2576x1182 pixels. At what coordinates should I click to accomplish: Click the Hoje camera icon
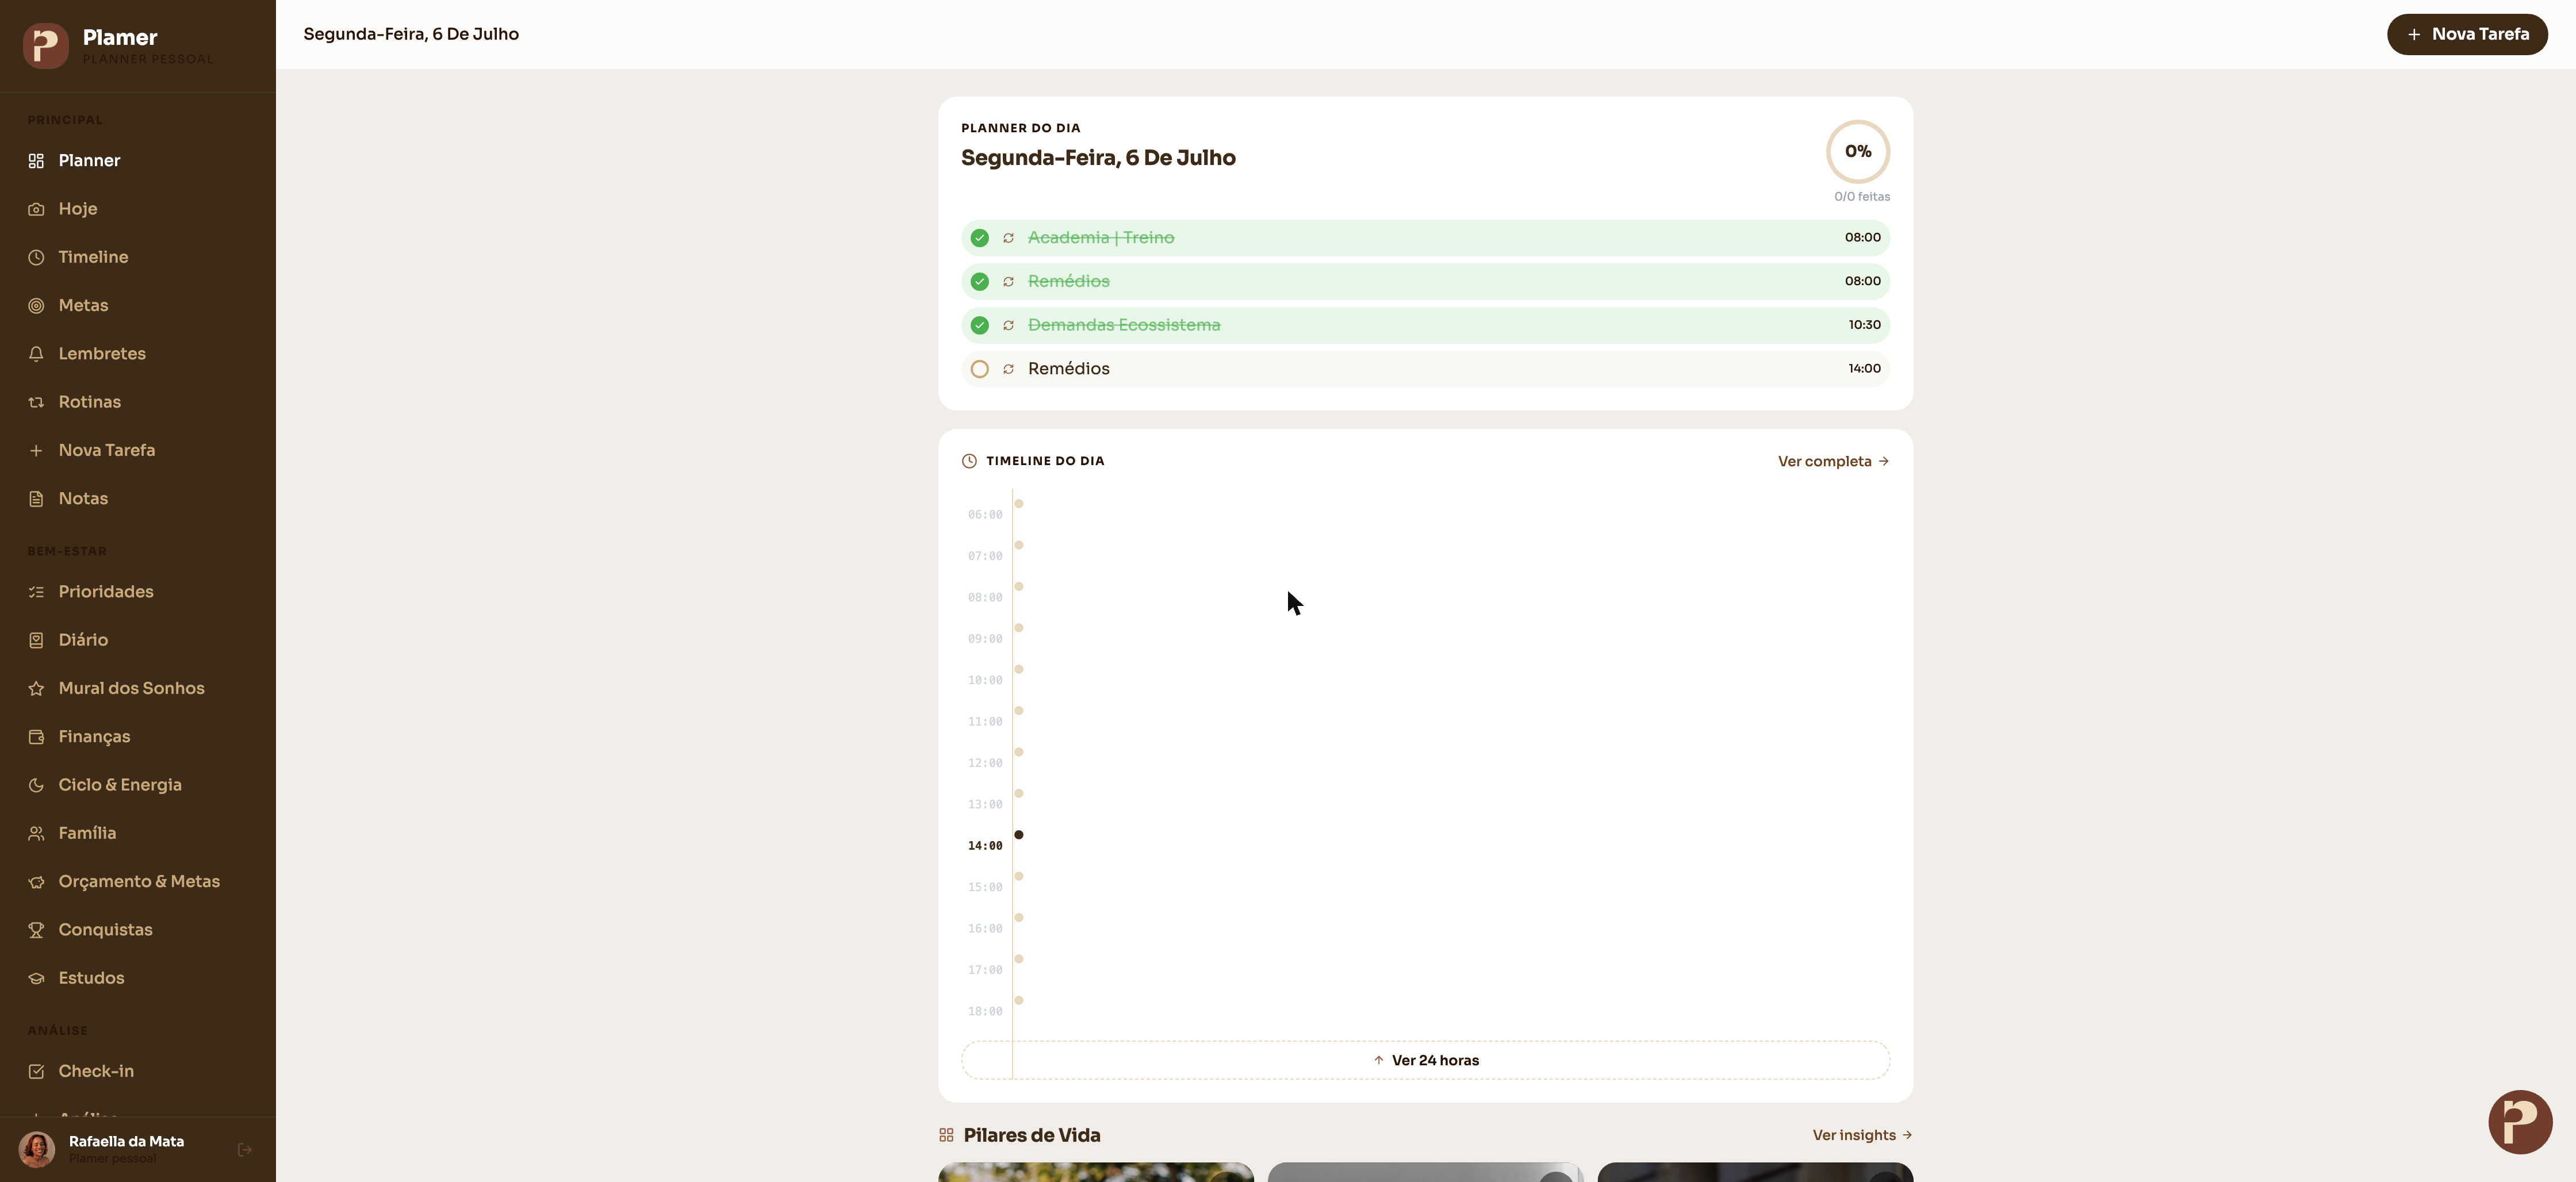36,209
